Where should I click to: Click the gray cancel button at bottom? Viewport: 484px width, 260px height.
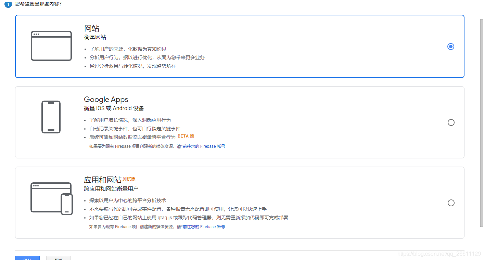point(59,258)
